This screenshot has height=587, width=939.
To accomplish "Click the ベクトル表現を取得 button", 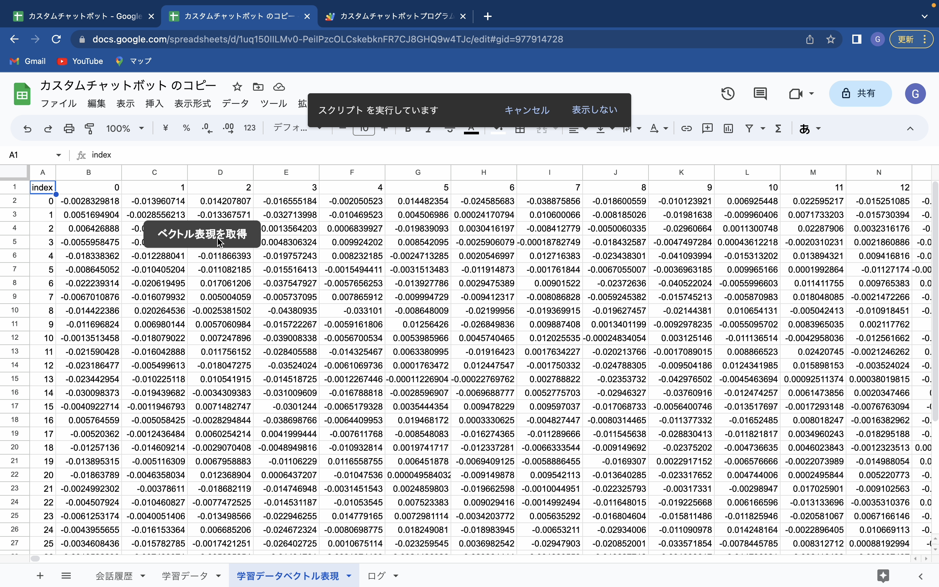I will click(201, 234).
